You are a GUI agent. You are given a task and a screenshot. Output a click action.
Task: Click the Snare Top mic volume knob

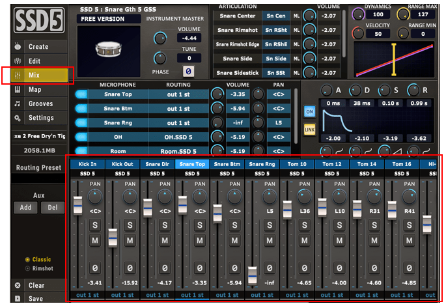tap(217, 94)
